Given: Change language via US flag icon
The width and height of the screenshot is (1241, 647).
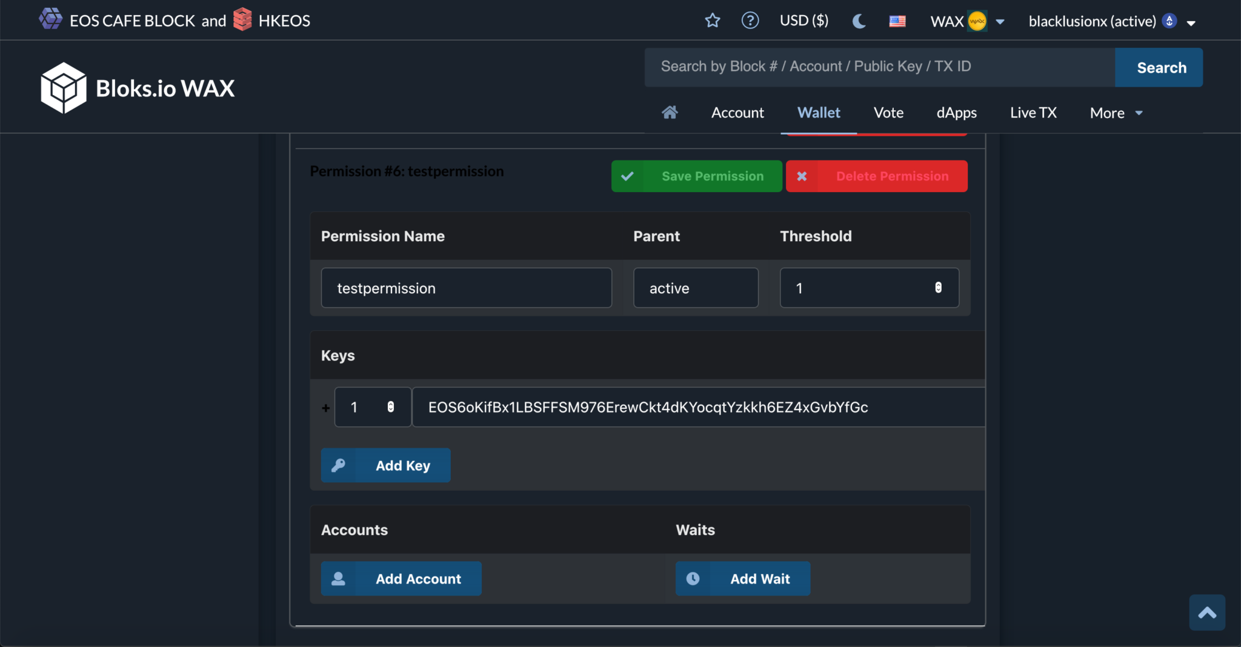Looking at the screenshot, I should pos(897,21).
